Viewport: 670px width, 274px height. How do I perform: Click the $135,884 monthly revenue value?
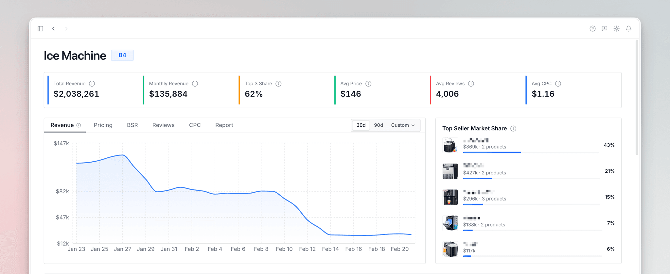point(168,94)
